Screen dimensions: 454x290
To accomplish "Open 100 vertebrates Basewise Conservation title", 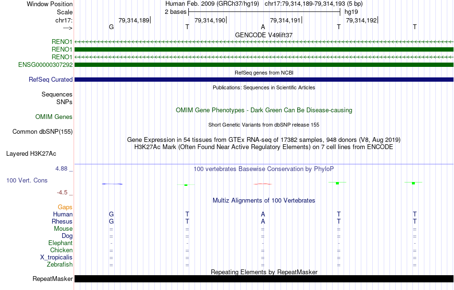I will click(x=264, y=169).
